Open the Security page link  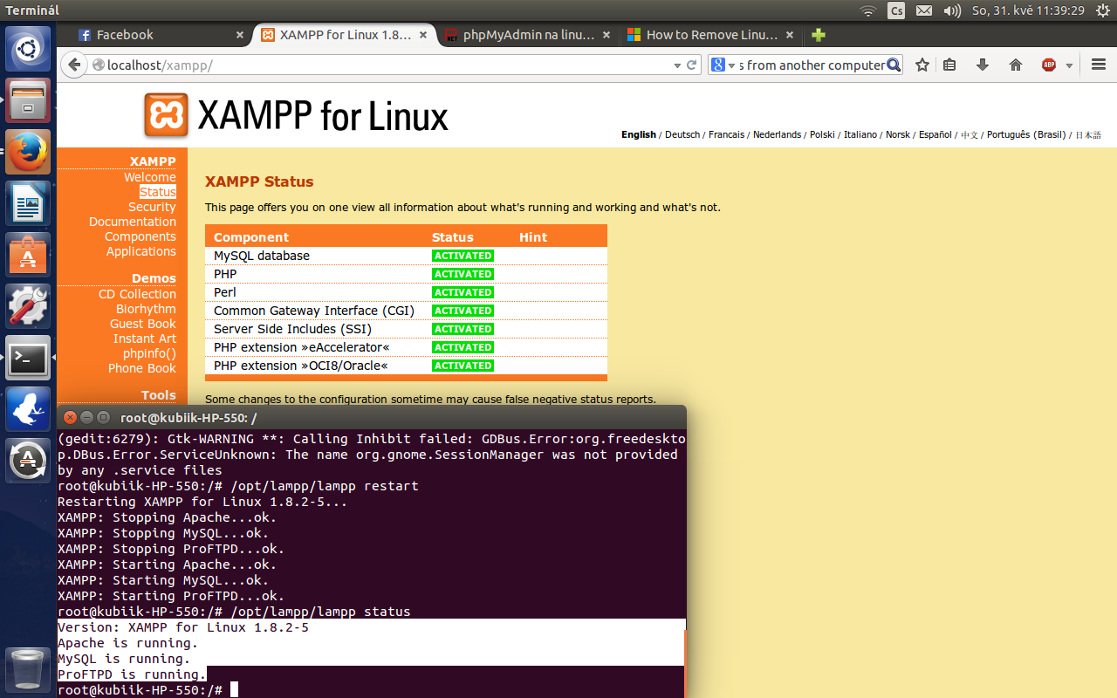pyautogui.click(x=152, y=207)
